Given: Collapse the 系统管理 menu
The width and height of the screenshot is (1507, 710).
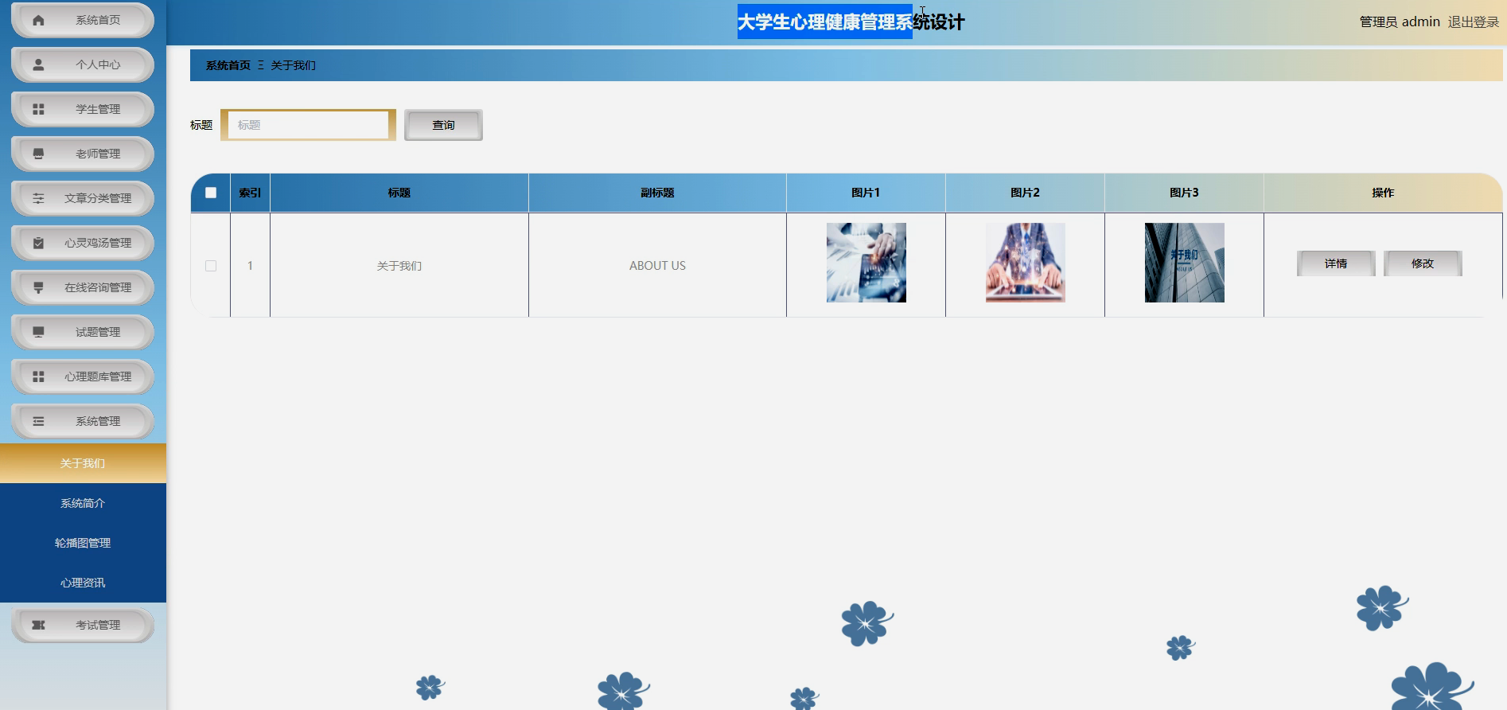Looking at the screenshot, I should (x=83, y=421).
